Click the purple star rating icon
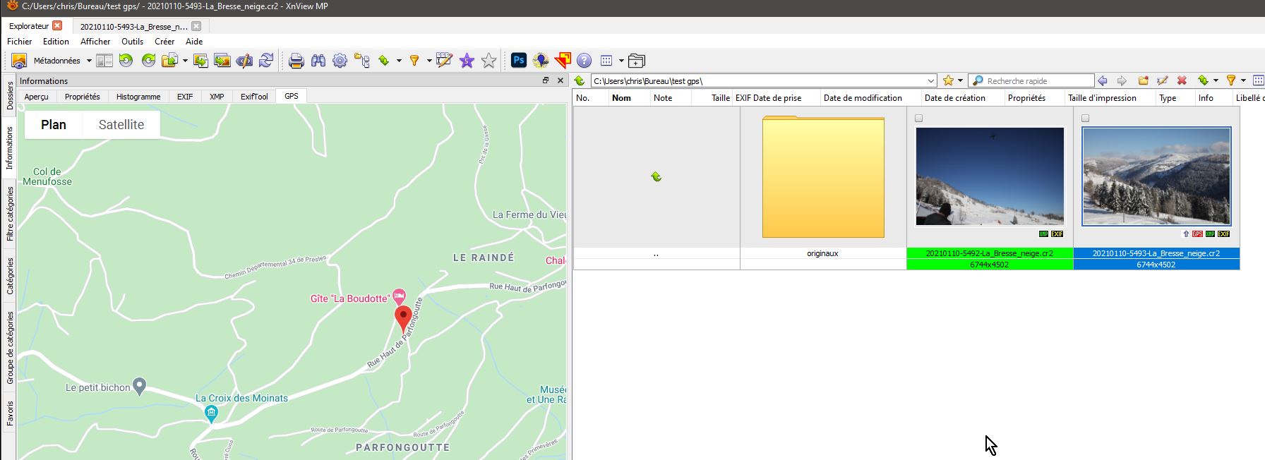The width and height of the screenshot is (1265, 460). click(467, 61)
